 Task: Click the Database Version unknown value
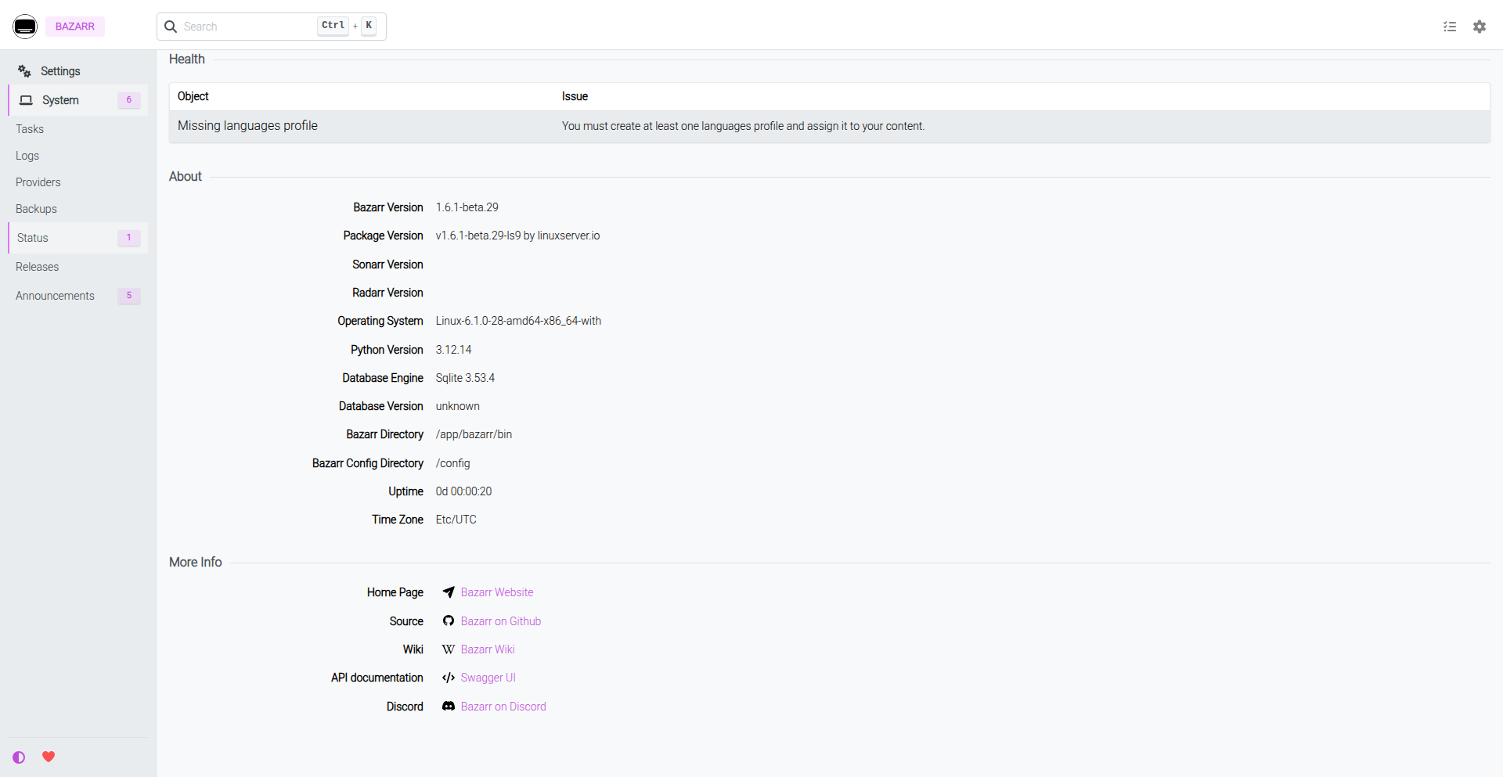coord(458,406)
